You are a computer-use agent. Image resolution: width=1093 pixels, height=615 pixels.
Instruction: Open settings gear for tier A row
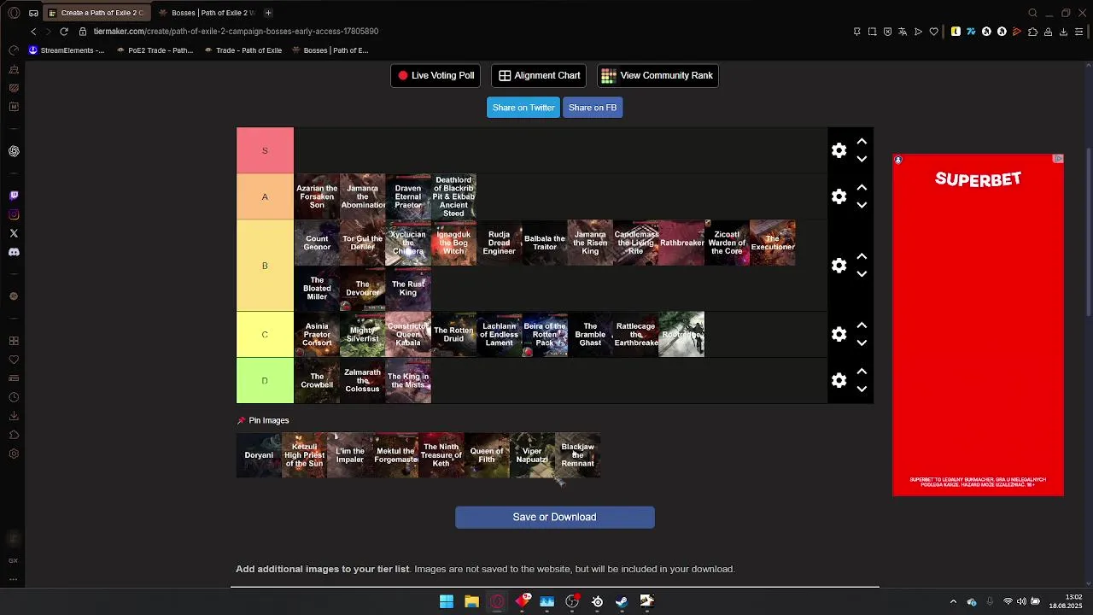[839, 196]
